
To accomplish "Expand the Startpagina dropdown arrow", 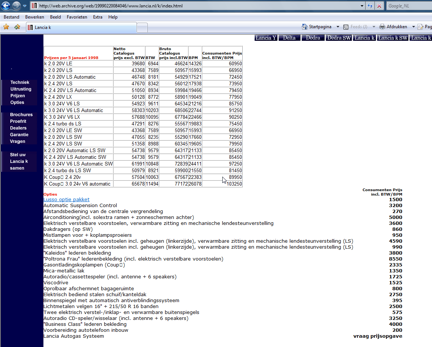I will pos(338,27).
